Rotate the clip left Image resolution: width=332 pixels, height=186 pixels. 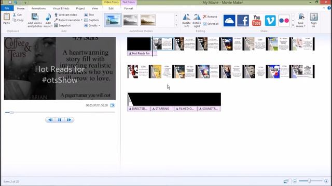click(187, 21)
